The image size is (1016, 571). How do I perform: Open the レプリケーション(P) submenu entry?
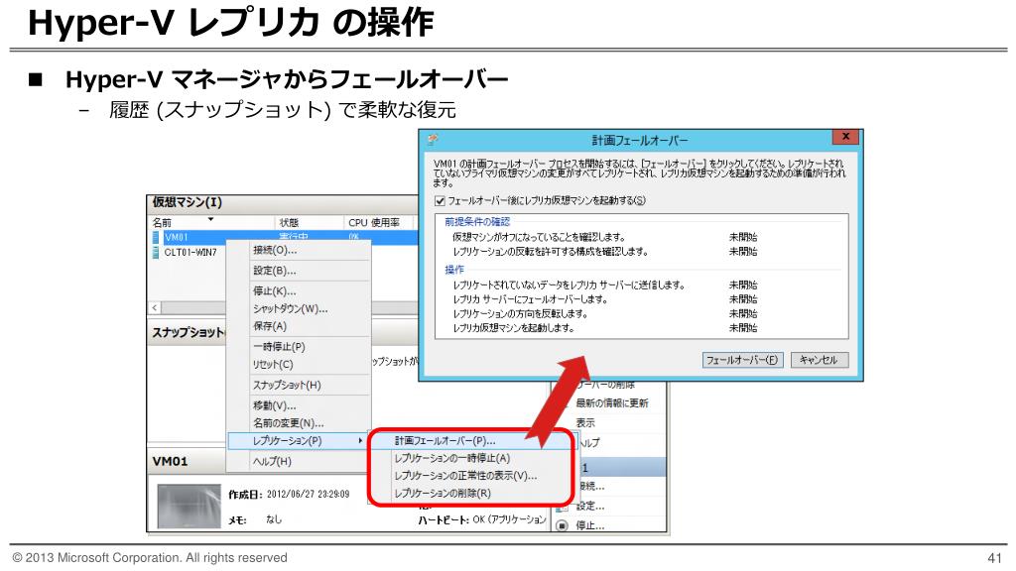tap(298, 441)
